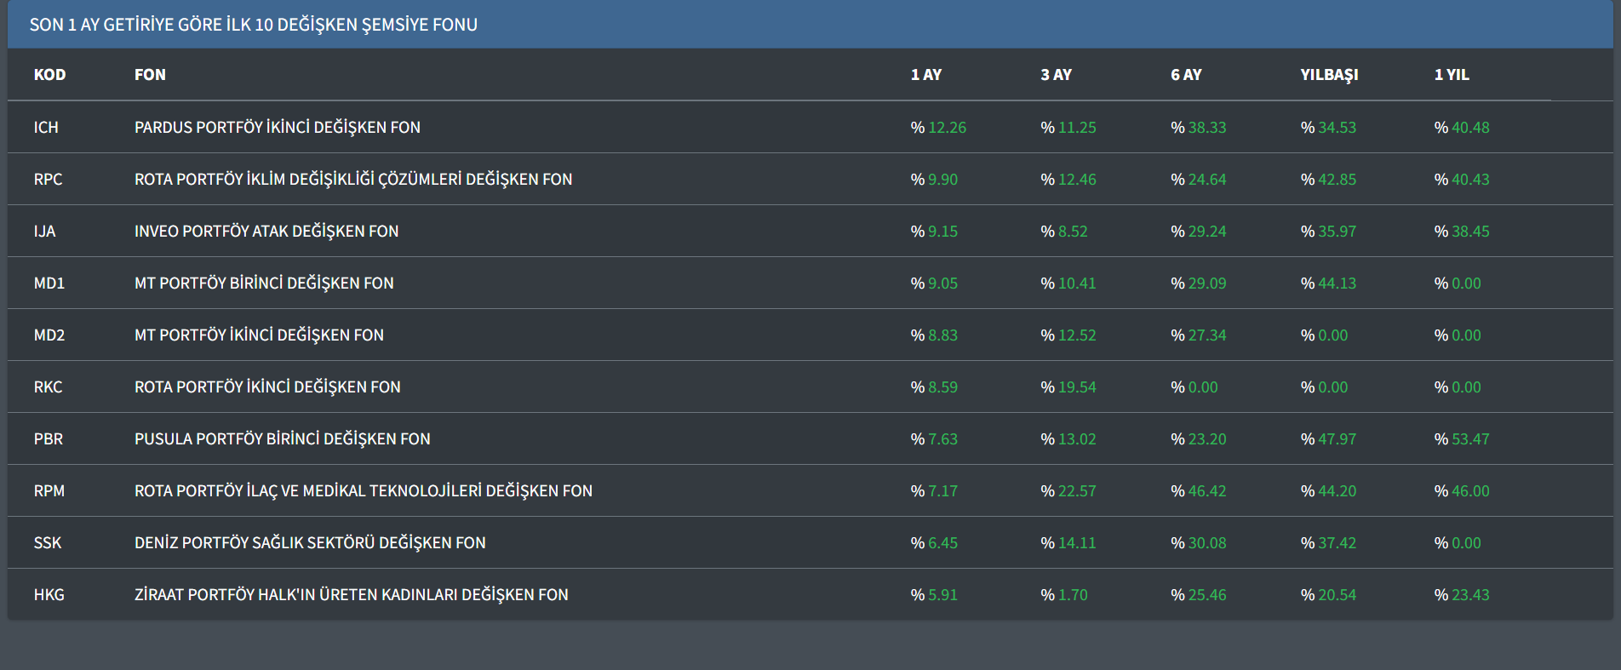
Task: Click the 1 YIL column header
Action: click(1452, 75)
